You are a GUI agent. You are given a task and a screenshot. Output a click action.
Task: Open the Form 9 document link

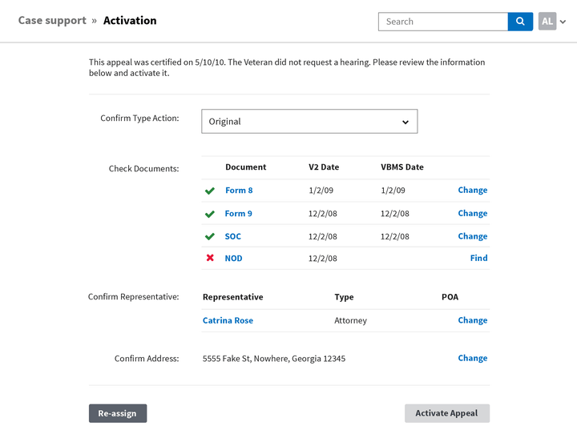point(239,213)
